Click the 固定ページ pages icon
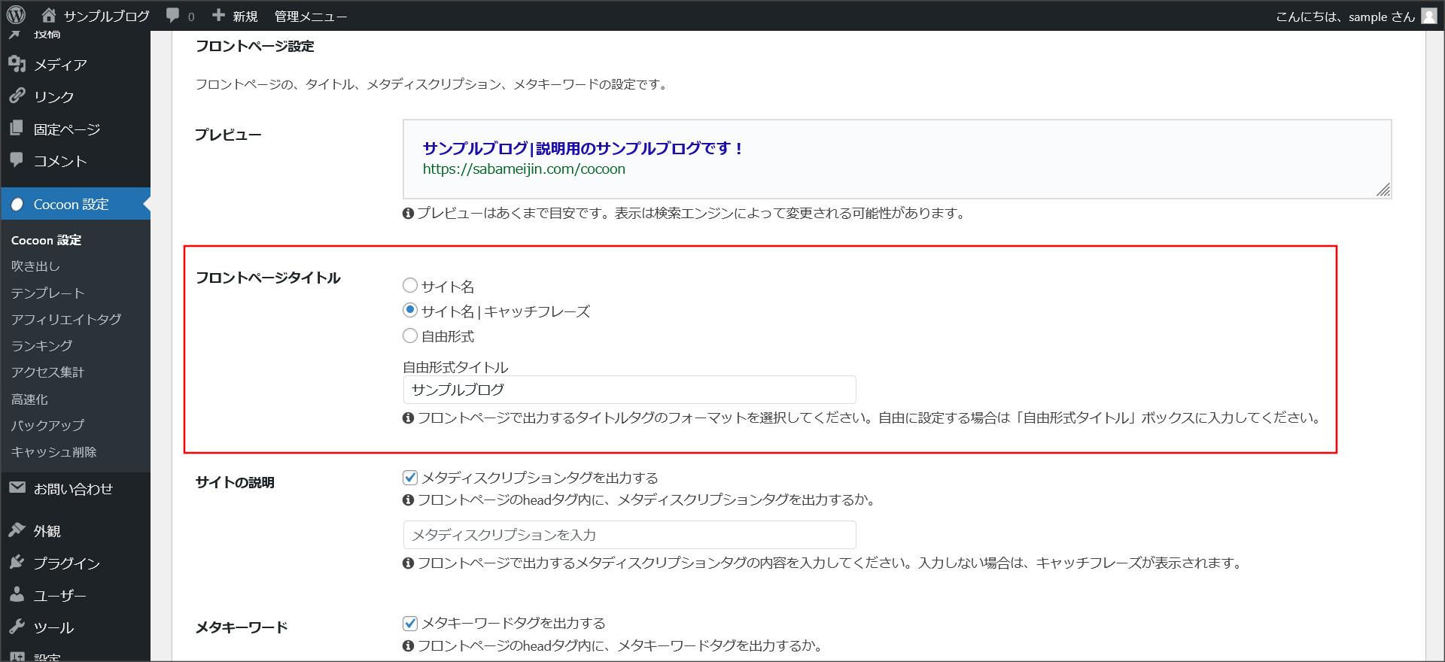Image resolution: width=1445 pixels, height=662 pixels. pyautogui.click(x=17, y=129)
